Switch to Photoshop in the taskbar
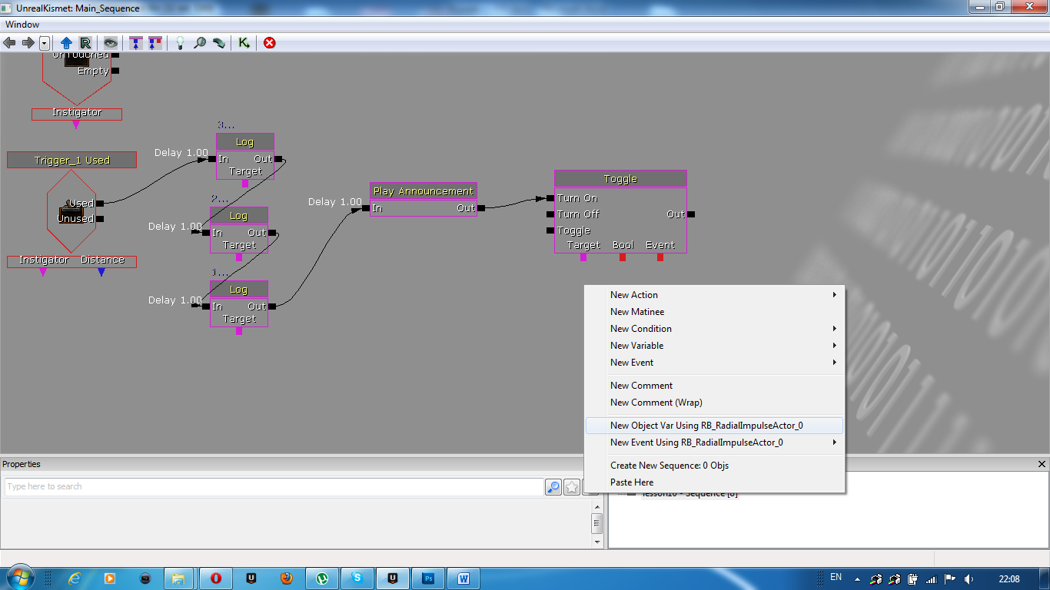Viewport: 1050px width, 590px height. [428, 578]
